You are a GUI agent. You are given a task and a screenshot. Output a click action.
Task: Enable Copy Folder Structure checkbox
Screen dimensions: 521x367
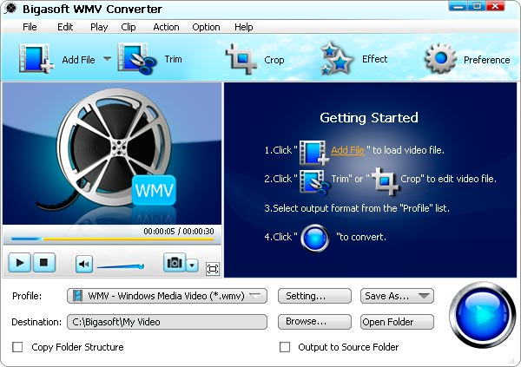click(x=17, y=347)
